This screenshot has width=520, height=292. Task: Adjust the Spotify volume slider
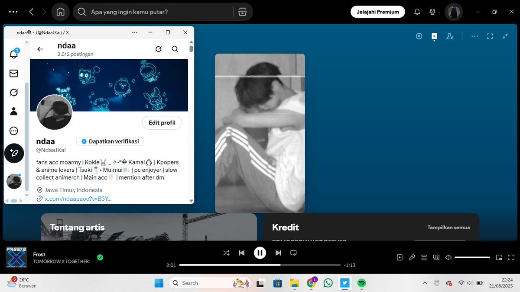coord(472,257)
